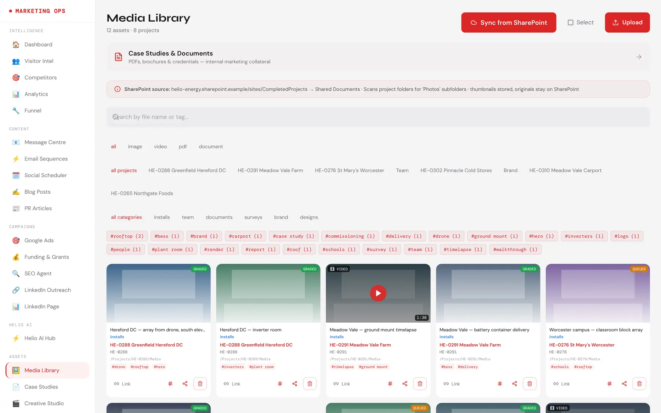Play the Meadow Vale timelapse video
661x413 pixels.
378,293
